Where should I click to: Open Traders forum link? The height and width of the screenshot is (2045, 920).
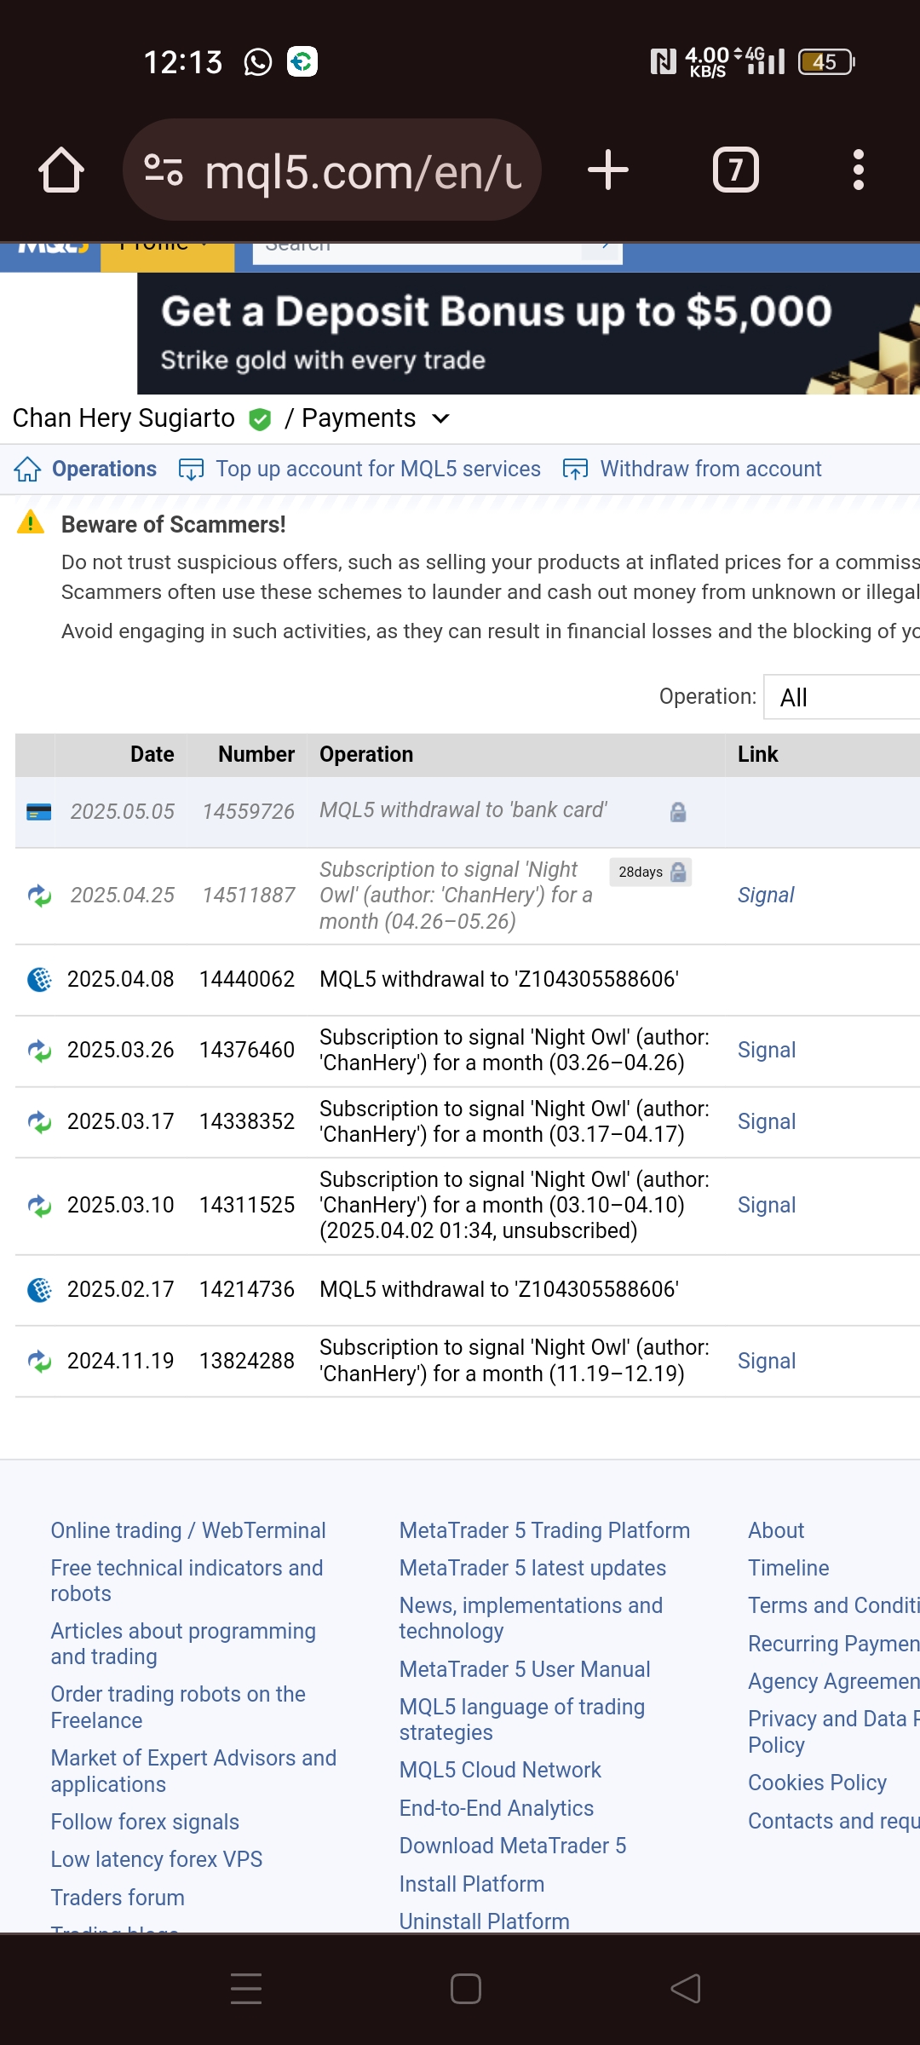pos(118,1898)
